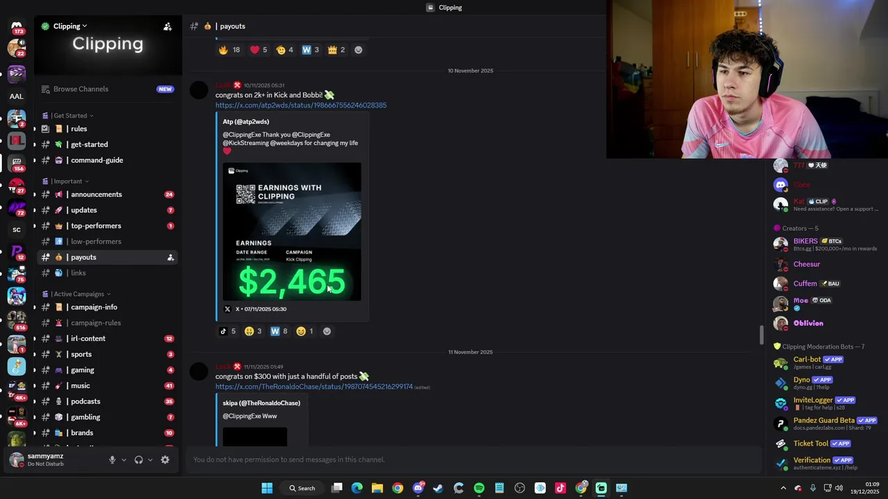Viewport: 888px width, 499px height.
Task: Toggle the heart reaction with 5
Action: point(258,50)
